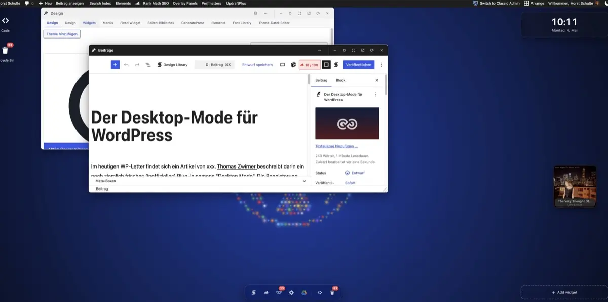This screenshot has width=608, height=302.
Task: Click the Thomas Zwirner link in the article
Action: coord(237,166)
